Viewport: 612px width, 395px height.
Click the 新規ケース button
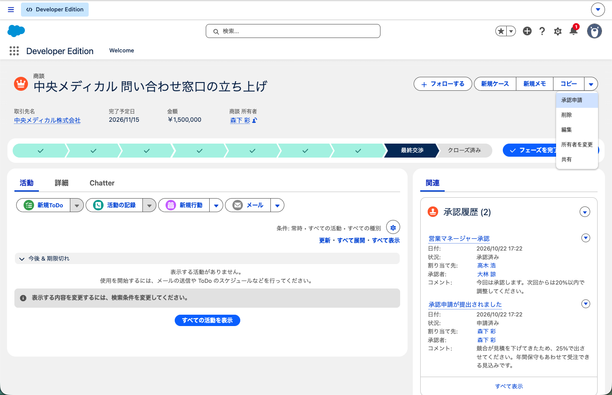[495, 84]
